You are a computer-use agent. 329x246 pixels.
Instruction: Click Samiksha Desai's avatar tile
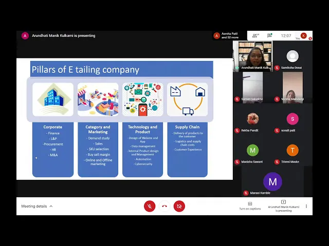click(x=293, y=56)
